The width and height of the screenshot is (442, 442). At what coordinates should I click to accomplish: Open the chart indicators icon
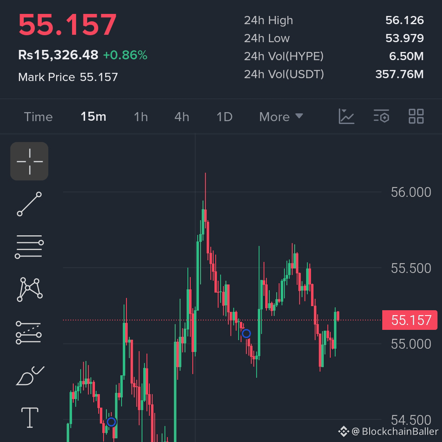346,116
